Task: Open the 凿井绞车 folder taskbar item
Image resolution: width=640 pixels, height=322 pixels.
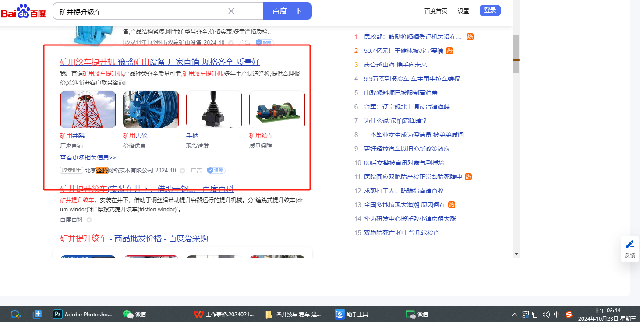Action: [x=293, y=314]
